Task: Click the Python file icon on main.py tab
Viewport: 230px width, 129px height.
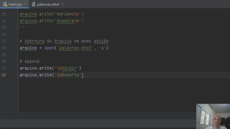Action: click(5, 4)
